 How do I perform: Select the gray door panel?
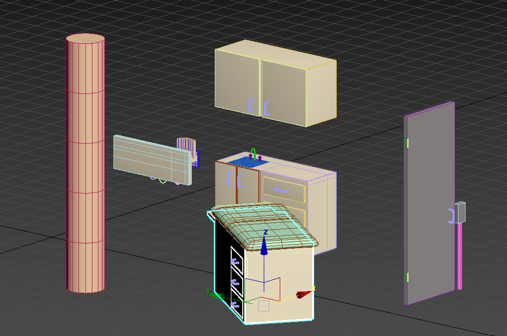430,204
